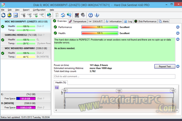Screen dimensions: 182x121
Task: Click the disk with stethoscope test icon
Action: click(x=23, y=15)
